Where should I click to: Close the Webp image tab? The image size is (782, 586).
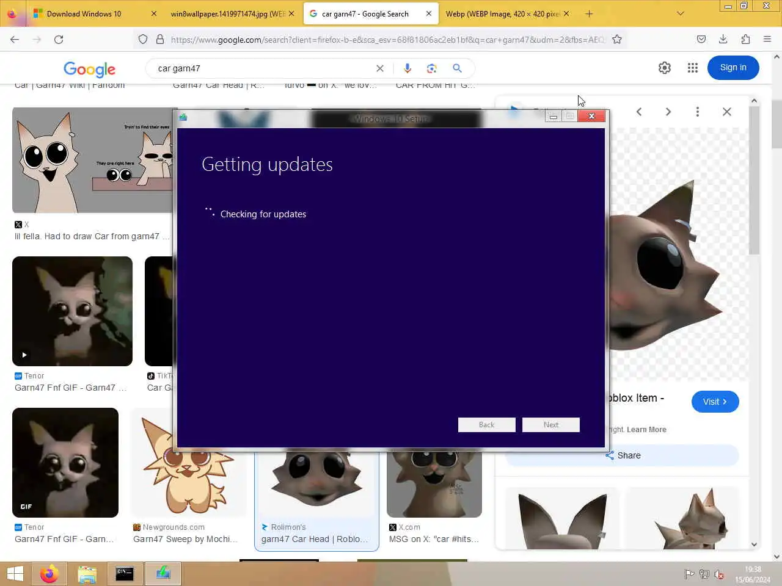point(566,13)
